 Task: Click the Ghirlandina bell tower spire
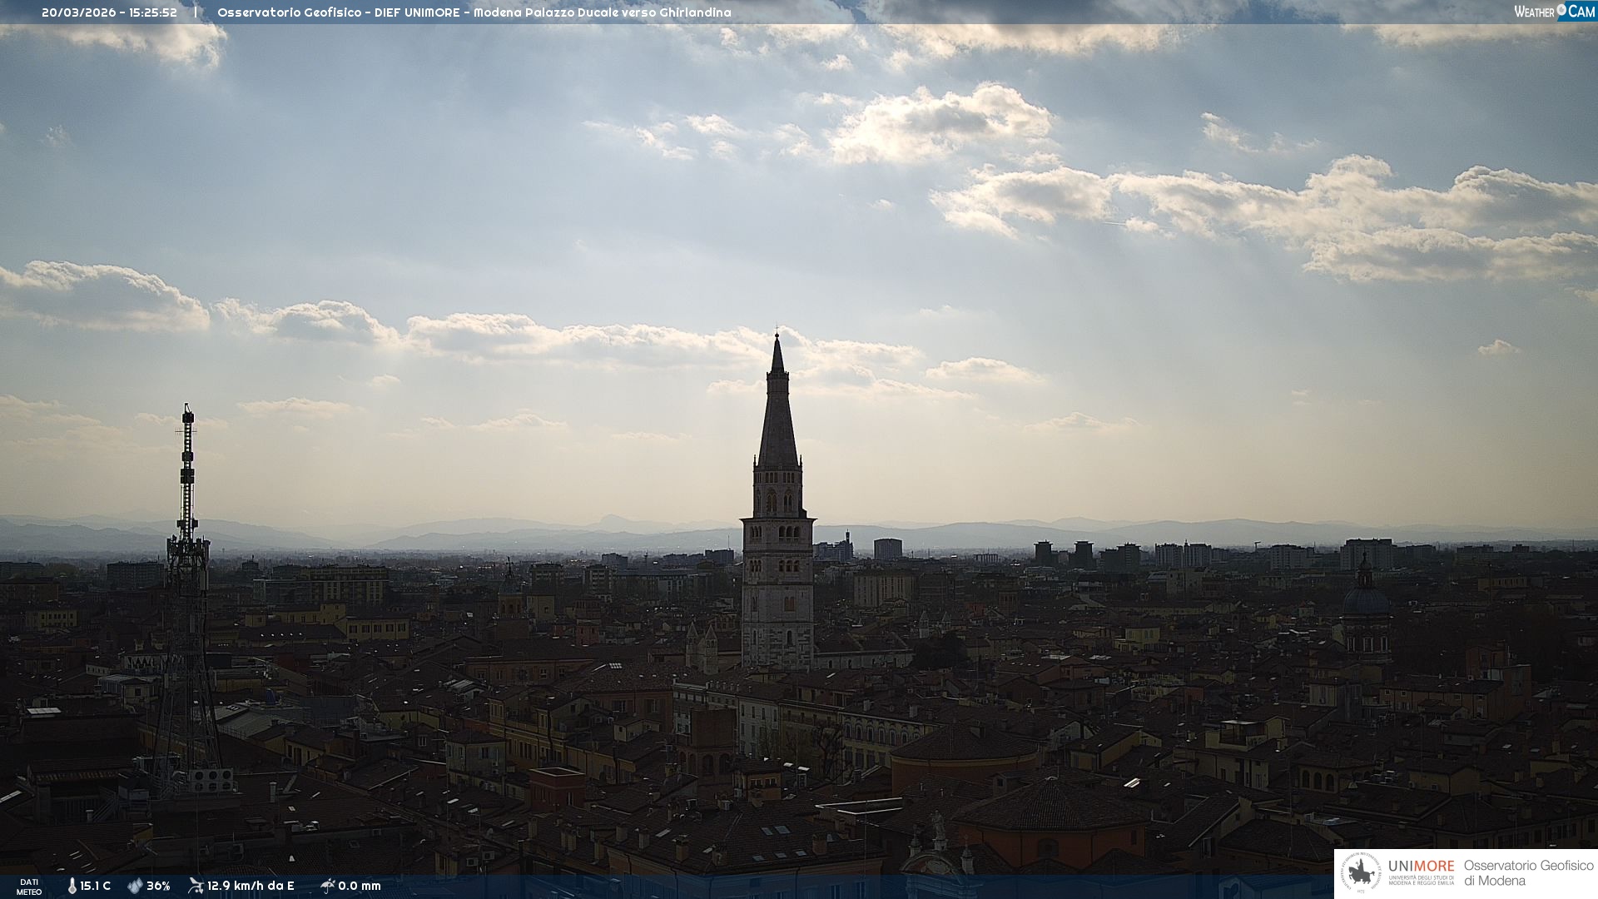click(x=777, y=416)
